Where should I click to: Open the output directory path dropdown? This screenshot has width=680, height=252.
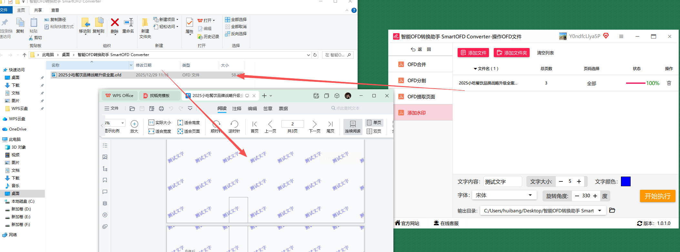coord(600,211)
